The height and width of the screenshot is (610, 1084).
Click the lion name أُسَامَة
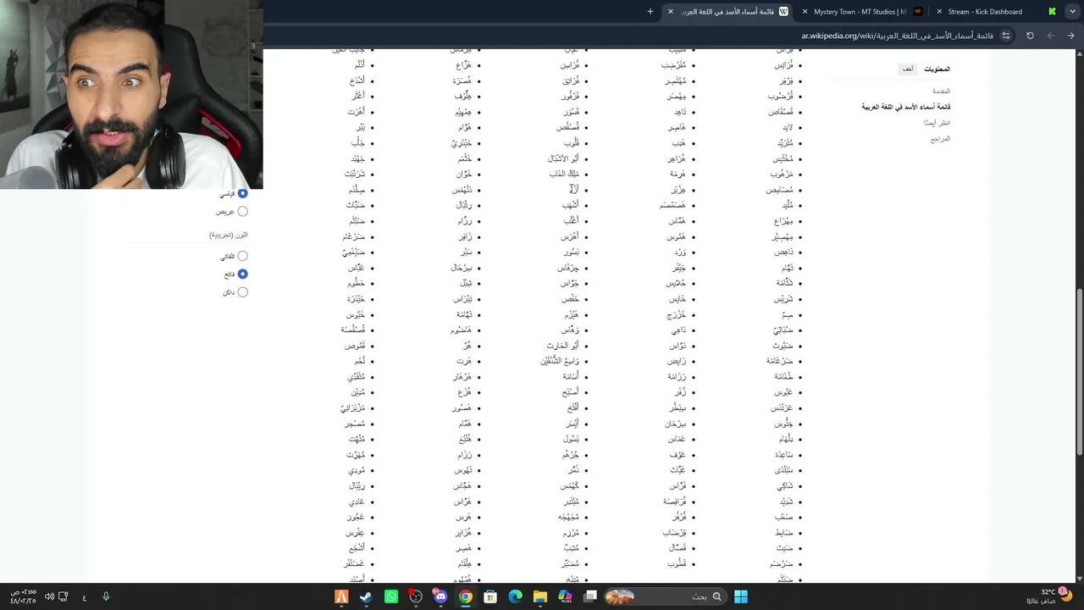click(x=571, y=376)
